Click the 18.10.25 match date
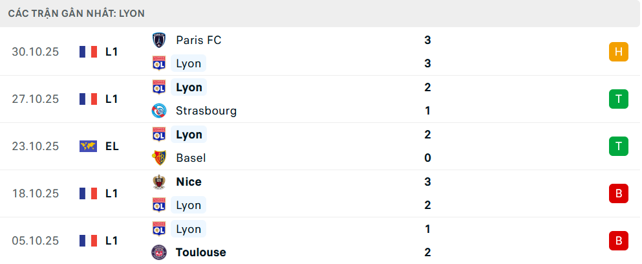Screen dimensions: 642x264 pos(35,193)
